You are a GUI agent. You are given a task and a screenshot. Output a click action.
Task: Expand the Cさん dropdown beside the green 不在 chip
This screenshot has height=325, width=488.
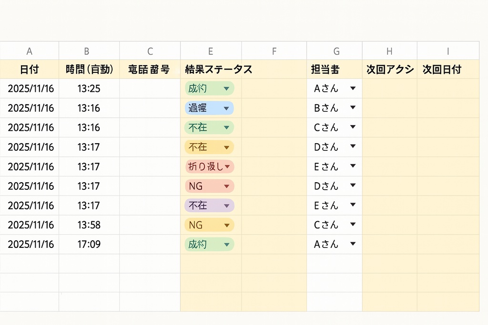(x=353, y=127)
